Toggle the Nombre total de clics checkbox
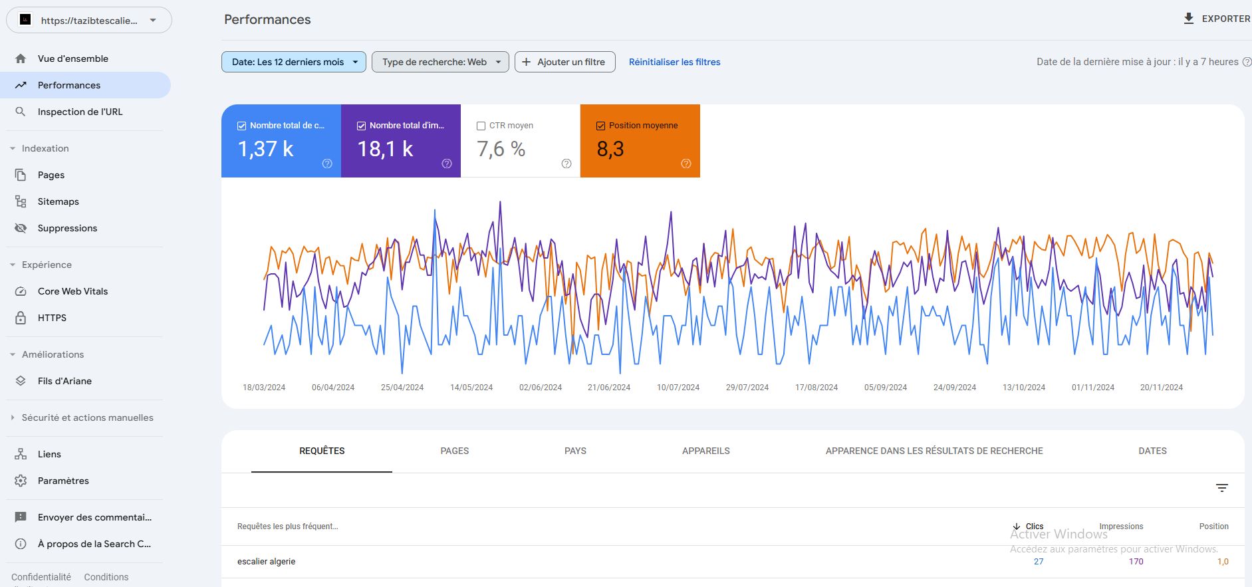 [242, 126]
